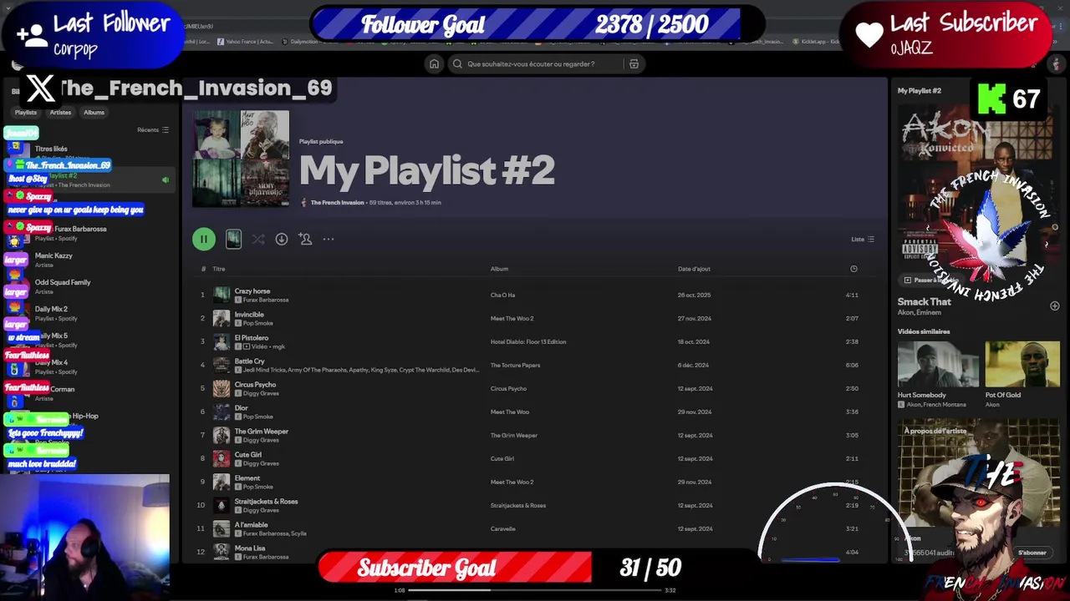Filter library by Artistes chip
The width and height of the screenshot is (1070, 601).
click(60, 112)
